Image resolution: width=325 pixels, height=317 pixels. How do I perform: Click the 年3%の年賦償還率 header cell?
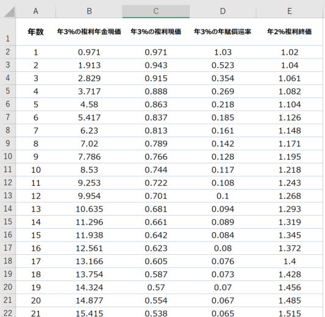[223, 32]
